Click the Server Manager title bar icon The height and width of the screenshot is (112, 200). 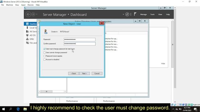(25, 8)
